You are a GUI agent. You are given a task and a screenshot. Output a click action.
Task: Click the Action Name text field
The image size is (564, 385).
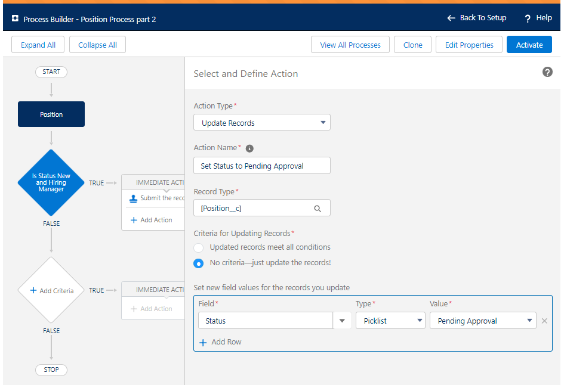pos(262,166)
